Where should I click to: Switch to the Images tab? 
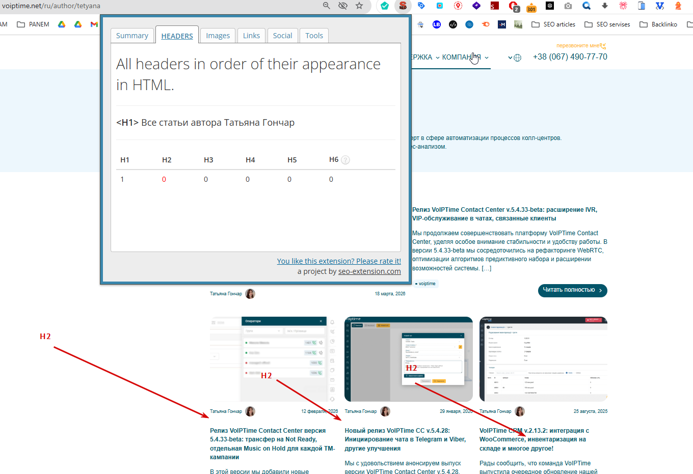point(218,36)
